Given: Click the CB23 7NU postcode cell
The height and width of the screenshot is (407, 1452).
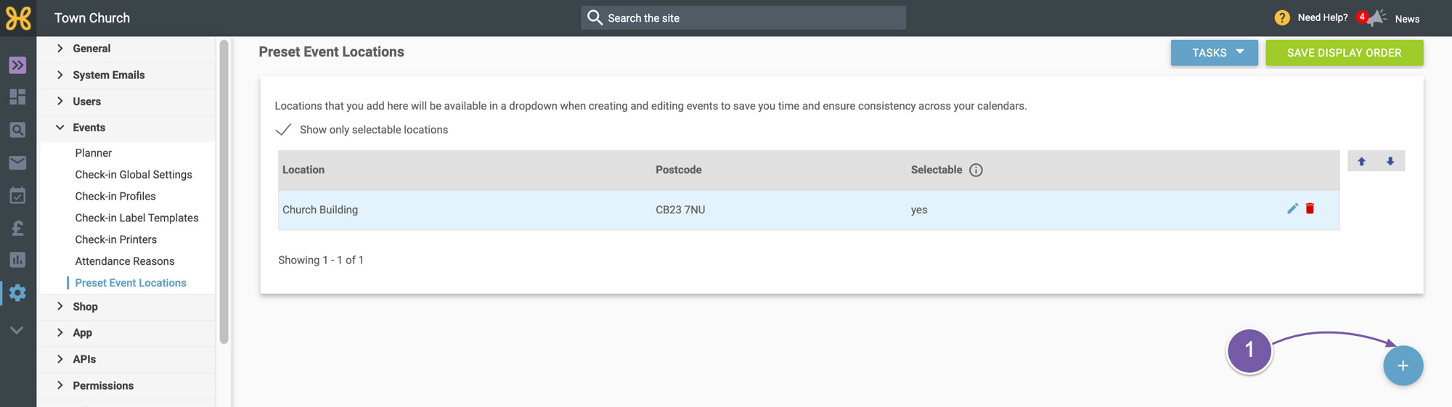Looking at the screenshot, I should (680, 210).
